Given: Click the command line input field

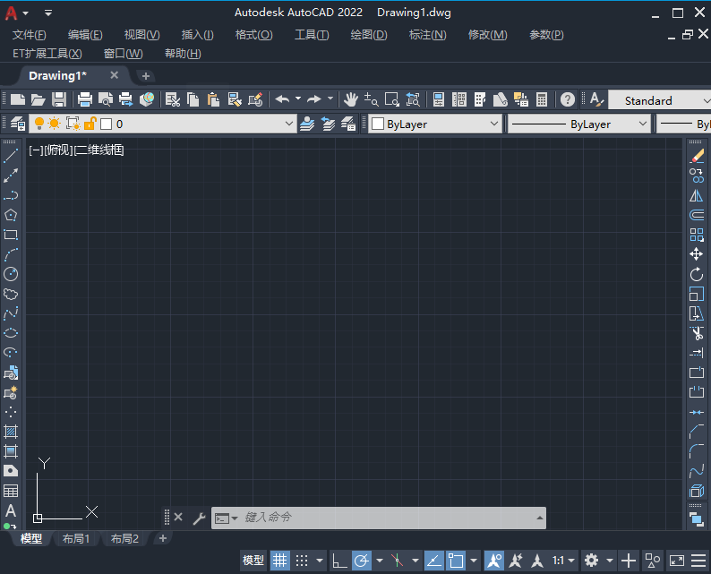Looking at the screenshot, I should tap(385, 518).
